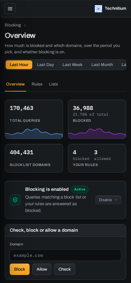Image resolution: width=131 pixels, height=283 pixels.
Task: Open the hamburger navigation menu
Action: 10,9
